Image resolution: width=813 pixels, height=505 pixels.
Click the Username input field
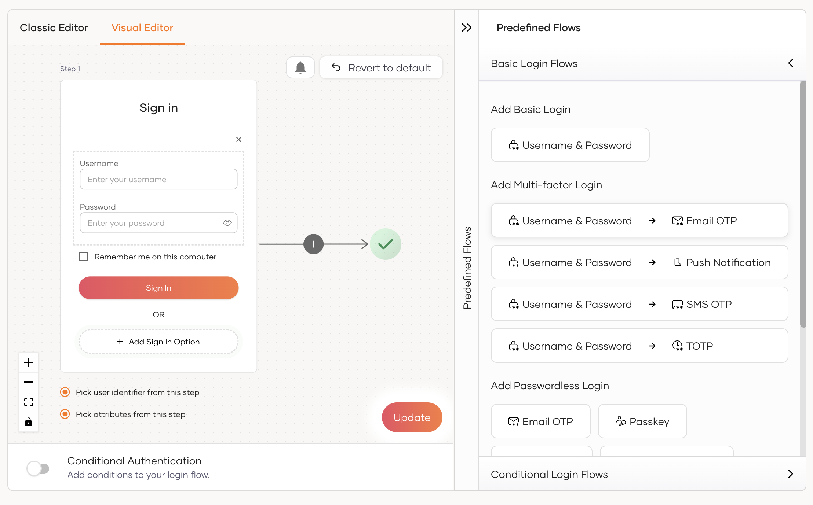[x=158, y=179]
